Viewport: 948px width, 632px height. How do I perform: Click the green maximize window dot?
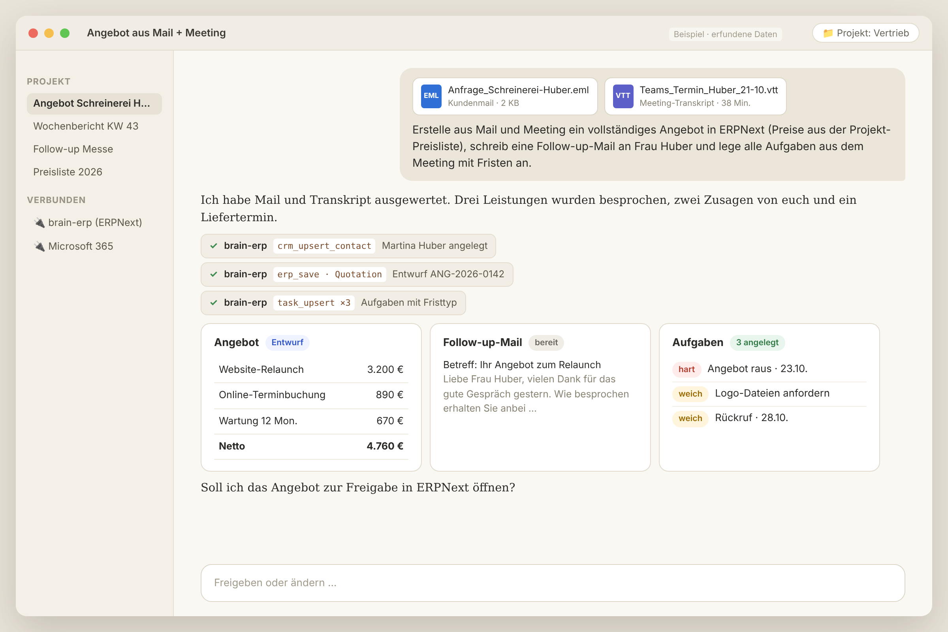[64, 33]
